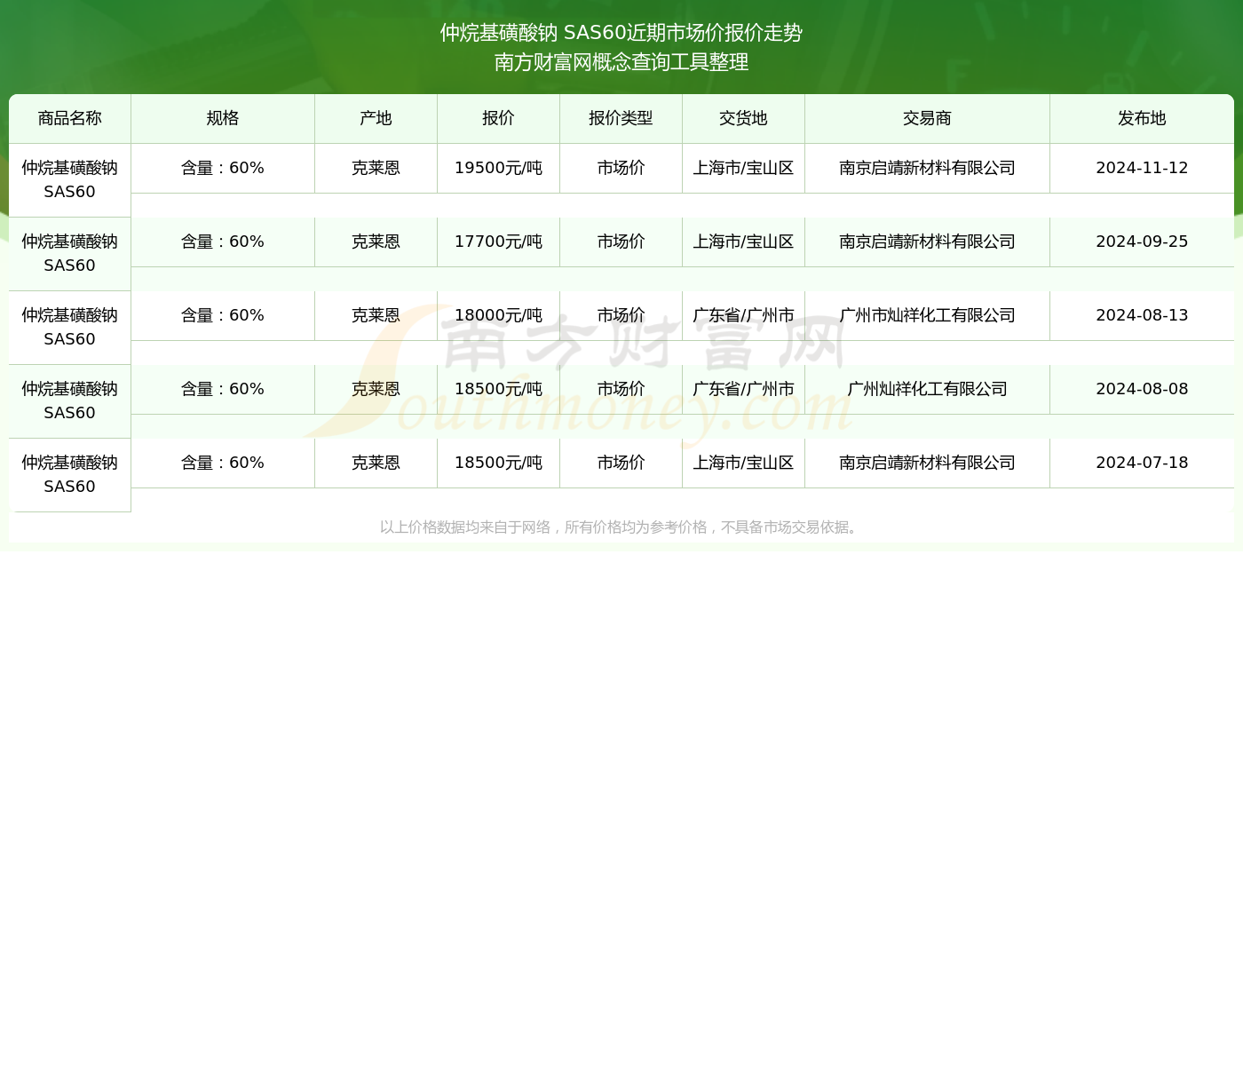Viewport: 1243px width, 1070px height.
Task: Click the 2024-08-08 date cell
Action: point(1142,389)
